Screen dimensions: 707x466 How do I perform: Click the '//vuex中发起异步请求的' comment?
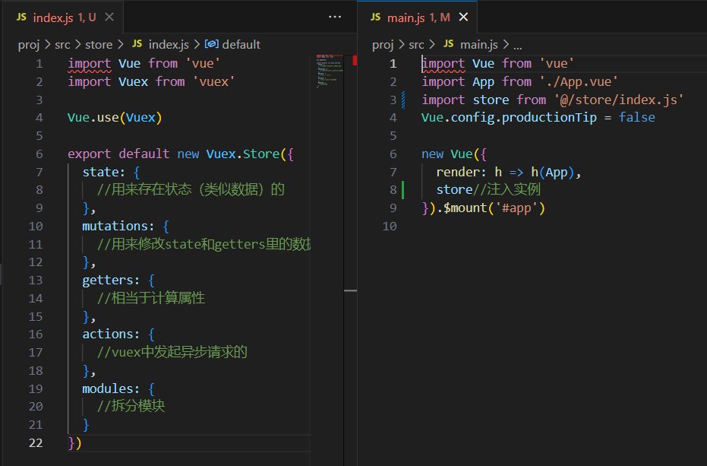[172, 352]
